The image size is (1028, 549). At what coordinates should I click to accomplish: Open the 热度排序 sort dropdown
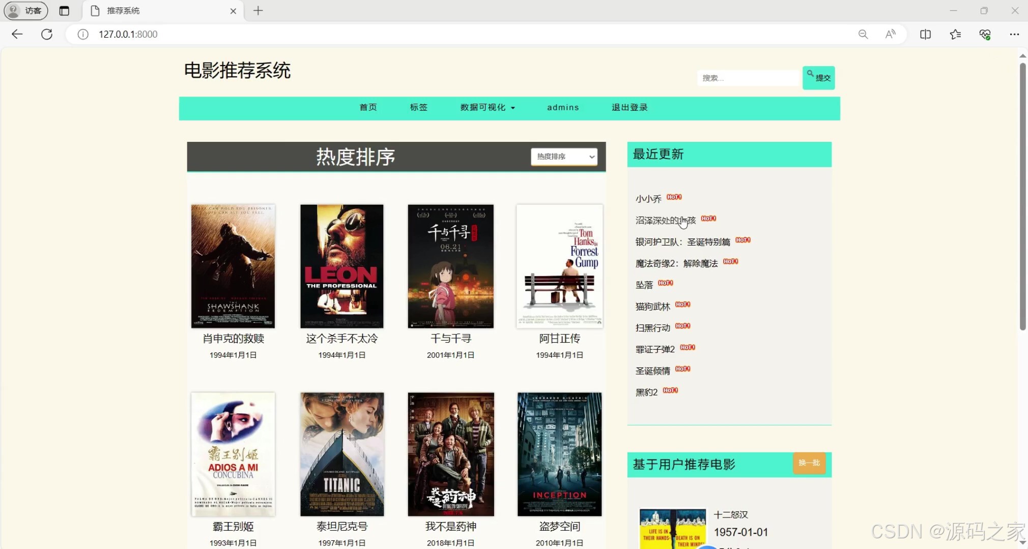click(x=564, y=157)
